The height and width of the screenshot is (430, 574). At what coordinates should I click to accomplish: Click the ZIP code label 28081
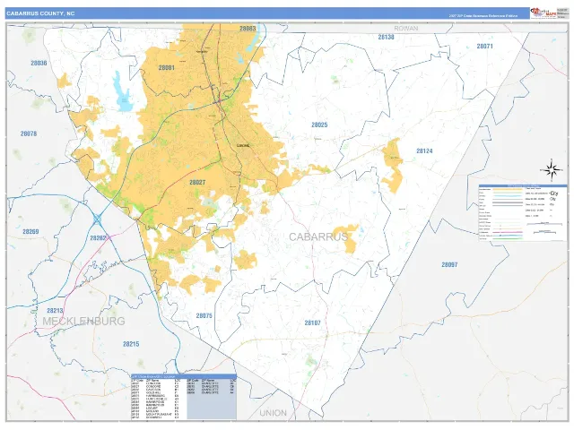[x=167, y=68]
